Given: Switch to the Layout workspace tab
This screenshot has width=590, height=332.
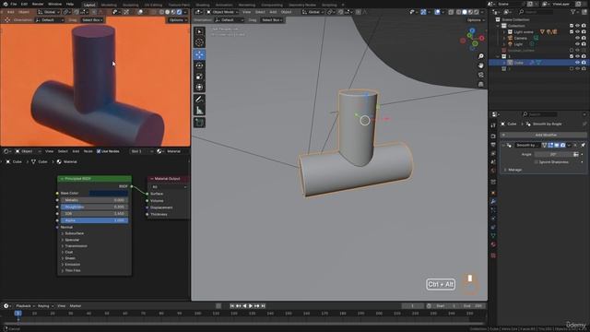Looking at the screenshot, I should coord(89,5).
